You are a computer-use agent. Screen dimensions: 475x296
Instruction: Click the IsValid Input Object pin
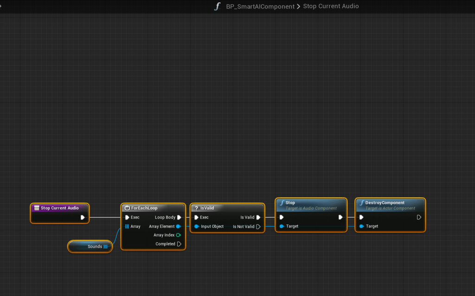(197, 227)
